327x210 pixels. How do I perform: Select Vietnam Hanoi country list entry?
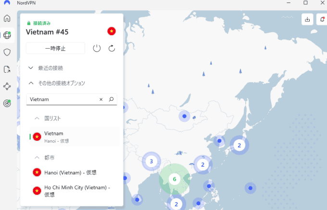coord(75,137)
